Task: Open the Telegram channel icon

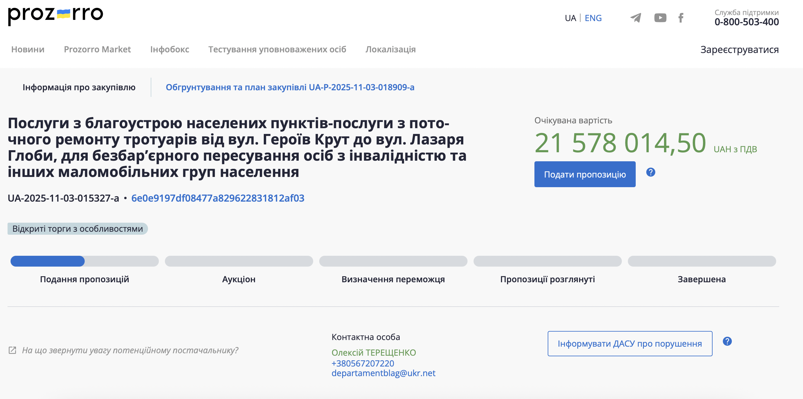Action: click(636, 18)
